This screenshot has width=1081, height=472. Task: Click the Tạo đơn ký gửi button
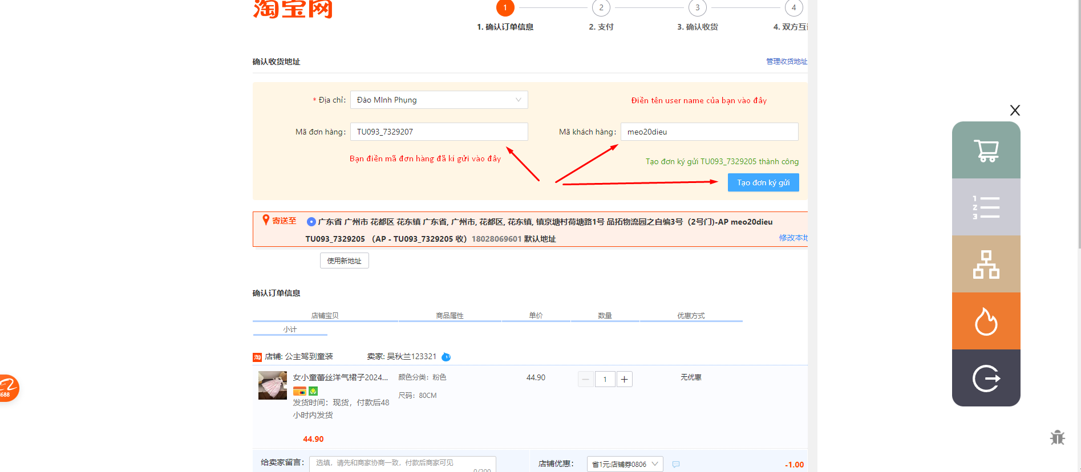763,182
